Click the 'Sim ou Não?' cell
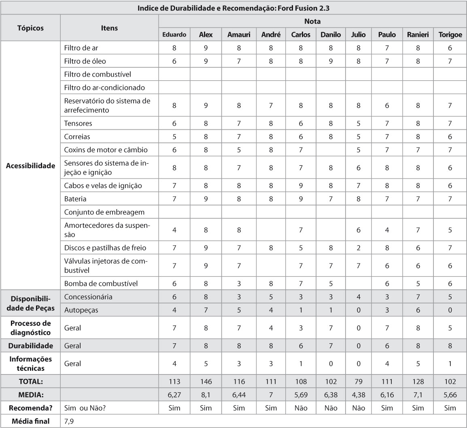Image resolution: width=467 pixels, height=428 pixels. coord(85,408)
